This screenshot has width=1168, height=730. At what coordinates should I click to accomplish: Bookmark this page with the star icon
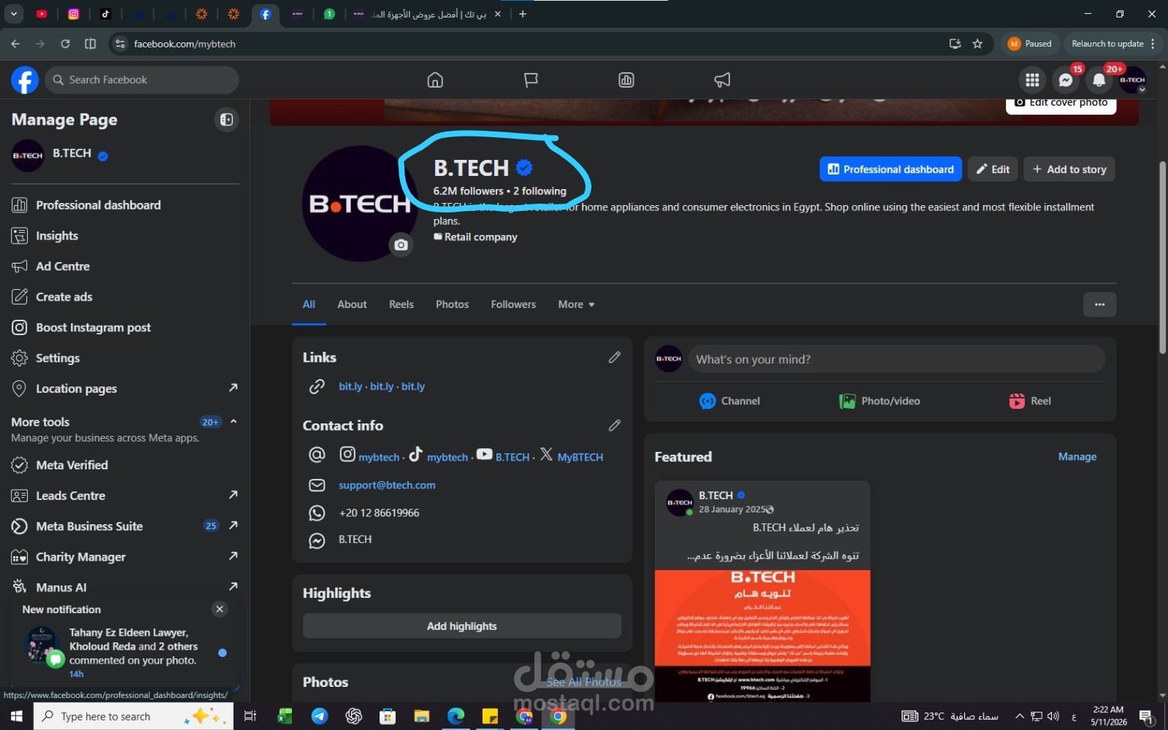977,44
